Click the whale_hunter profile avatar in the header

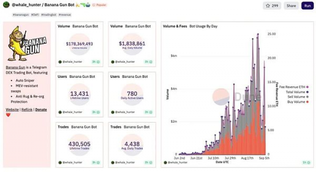pyautogui.click(x=6, y=5)
